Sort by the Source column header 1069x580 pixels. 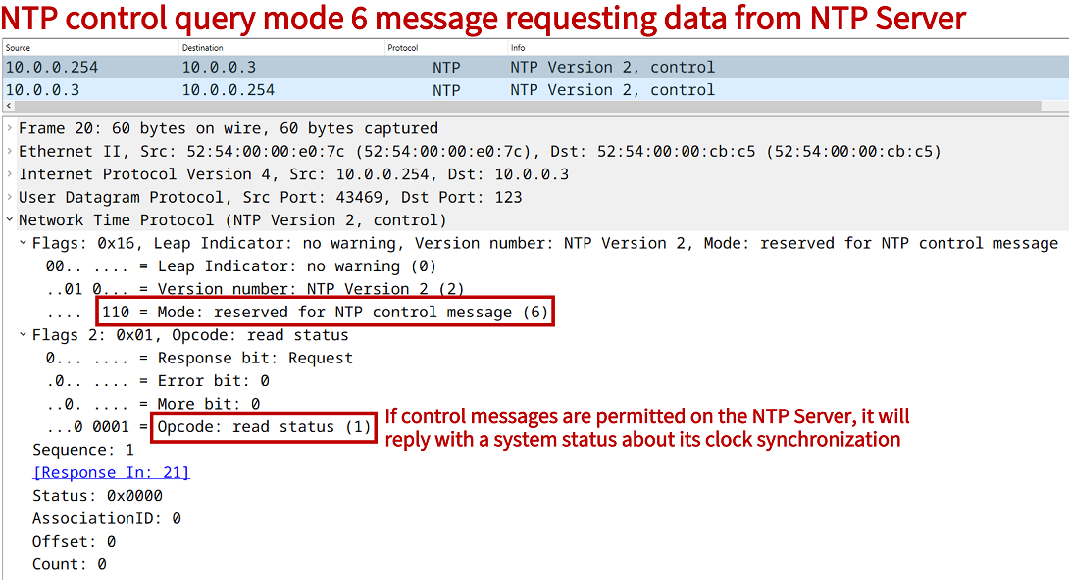[88, 47]
